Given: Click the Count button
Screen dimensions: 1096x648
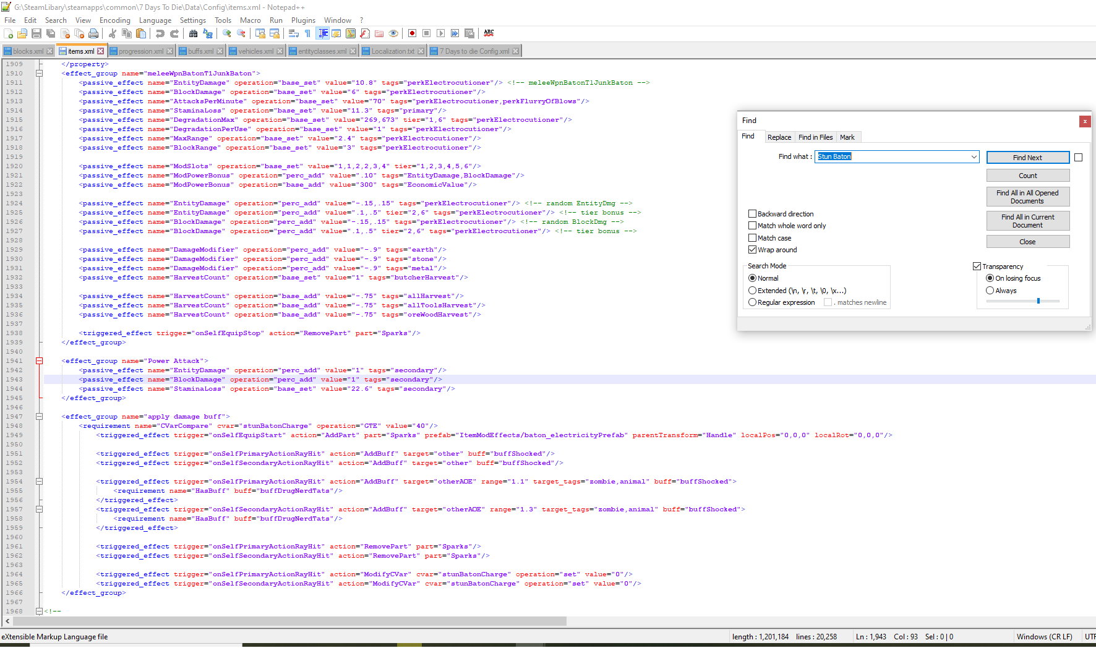Looking at the screenshot, I should click(x=1027, y=176).
